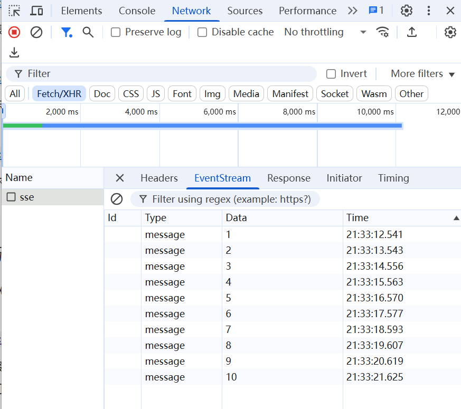The height and width of the screenshot is (409, 461).
Task: Open the Performance tab
Action: [307, 11]
